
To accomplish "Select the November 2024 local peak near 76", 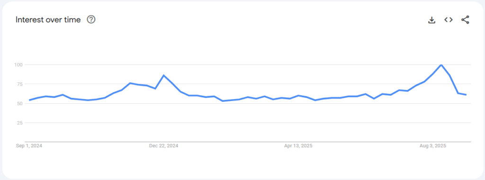I will [130, 83].
